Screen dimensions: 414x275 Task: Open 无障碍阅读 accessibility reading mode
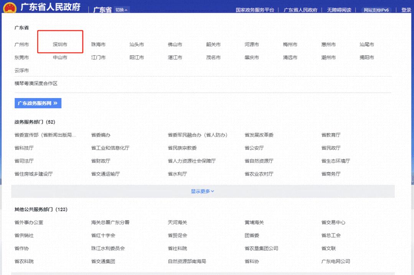339,10
